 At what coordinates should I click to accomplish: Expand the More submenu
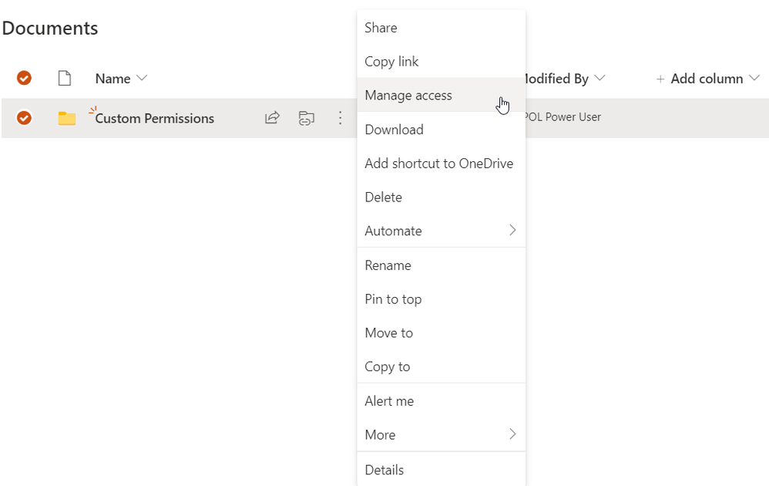[512, 434]
